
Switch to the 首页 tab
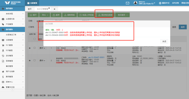(x=30, y=9)
